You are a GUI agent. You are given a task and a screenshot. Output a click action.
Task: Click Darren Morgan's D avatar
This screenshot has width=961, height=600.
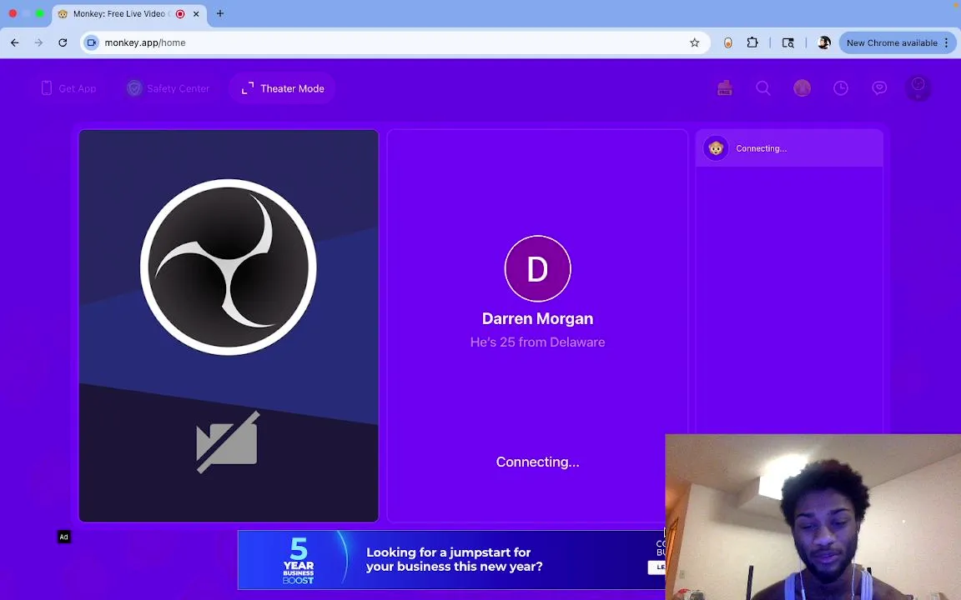pos(537,268)
